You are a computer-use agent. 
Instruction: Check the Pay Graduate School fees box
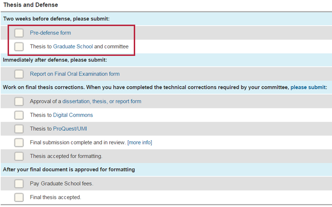tap(19, 183)
